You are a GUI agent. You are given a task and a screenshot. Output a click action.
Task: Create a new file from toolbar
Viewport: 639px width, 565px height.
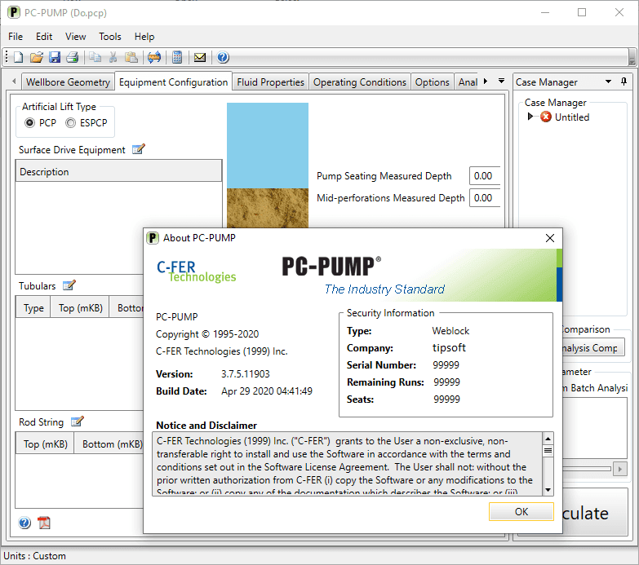[18, 57]
